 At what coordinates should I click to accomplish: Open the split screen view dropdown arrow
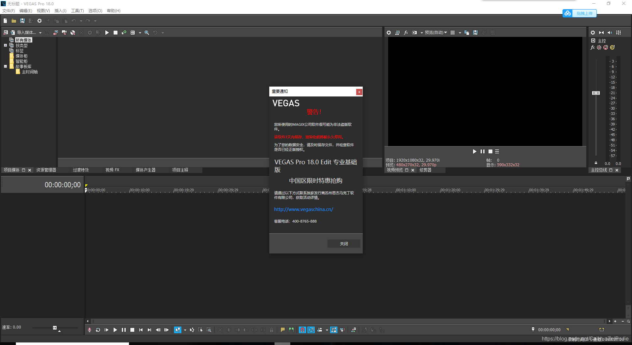tap(422, 33)
